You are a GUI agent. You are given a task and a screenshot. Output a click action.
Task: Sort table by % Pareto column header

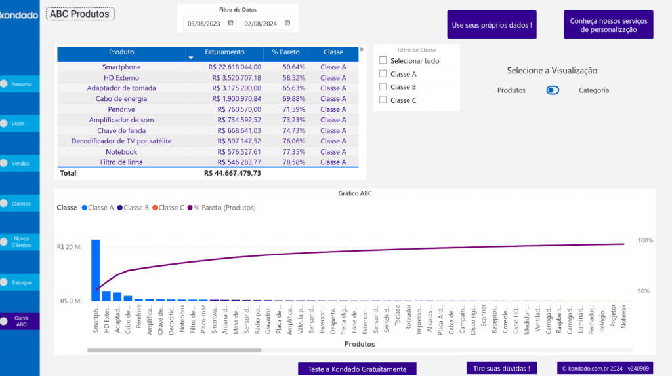pos(285,52)
